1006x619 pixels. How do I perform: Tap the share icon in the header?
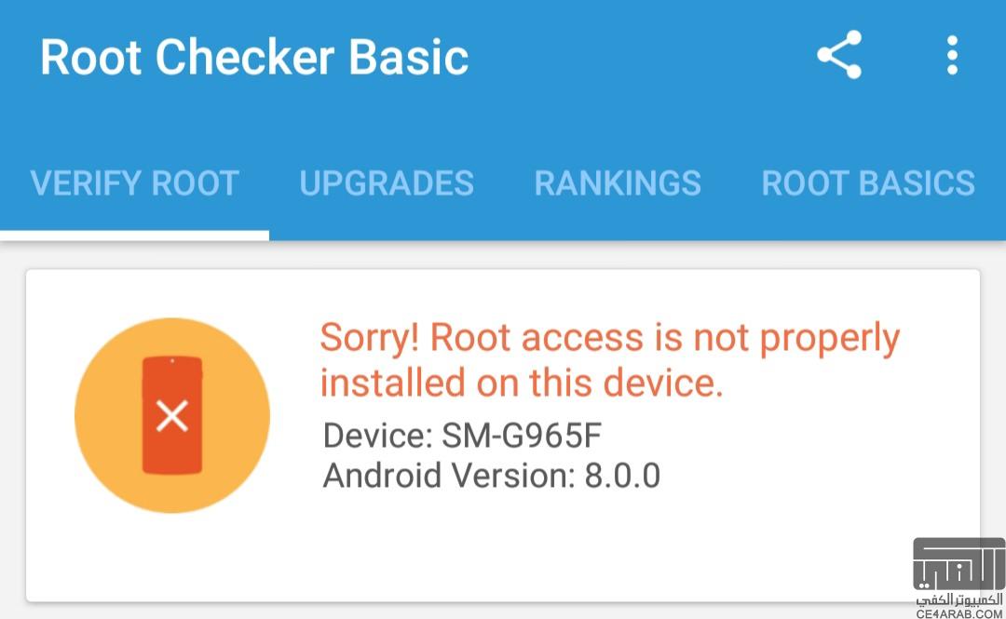[x=839, y=55]
